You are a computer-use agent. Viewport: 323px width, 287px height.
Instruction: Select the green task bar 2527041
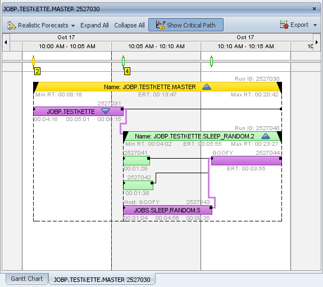[x=137, y=160]
